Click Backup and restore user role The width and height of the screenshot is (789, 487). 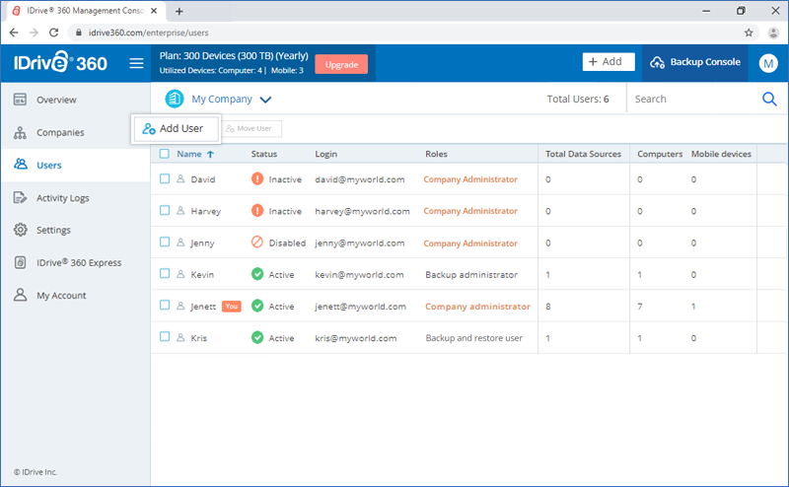pos(474,338)
